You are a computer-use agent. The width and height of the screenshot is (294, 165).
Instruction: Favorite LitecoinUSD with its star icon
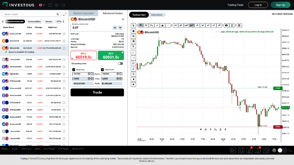64,59
